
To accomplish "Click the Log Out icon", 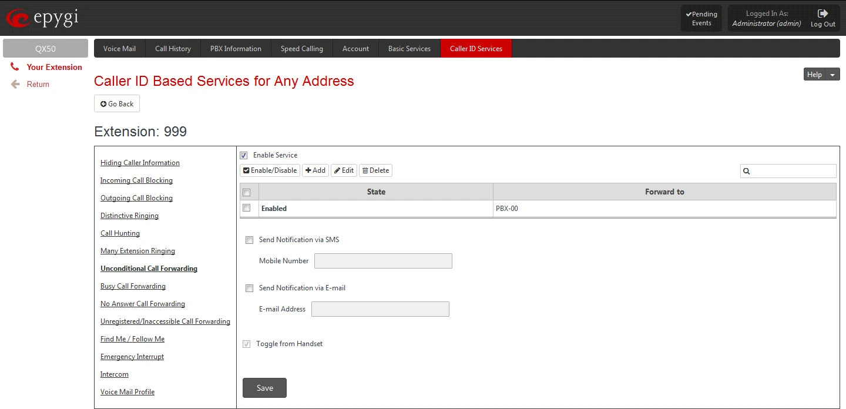I will (x=822, y=14).
